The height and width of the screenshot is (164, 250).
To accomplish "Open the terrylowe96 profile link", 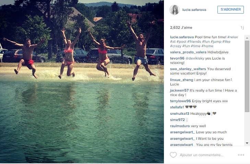I will pyautogui.click(x=180, y=101).
